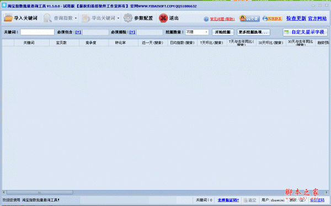This screenshot has height=206, width=331.
Task: Click the 必须包含 [?] help link
Action: (78, 32)
